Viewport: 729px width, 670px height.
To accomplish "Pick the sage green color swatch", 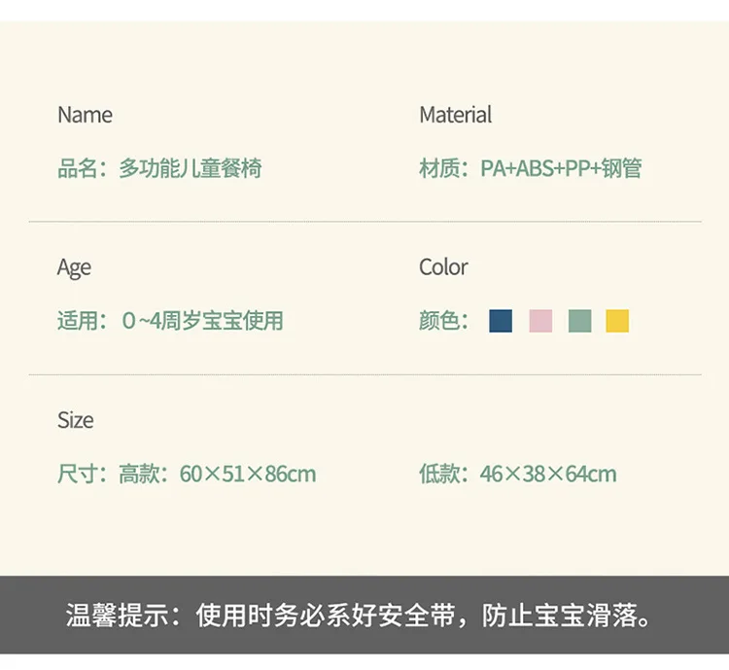I will [x=579, y=321].
